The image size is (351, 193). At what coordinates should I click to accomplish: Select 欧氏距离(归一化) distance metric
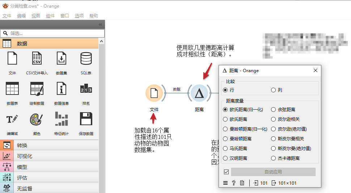[243, 110]
